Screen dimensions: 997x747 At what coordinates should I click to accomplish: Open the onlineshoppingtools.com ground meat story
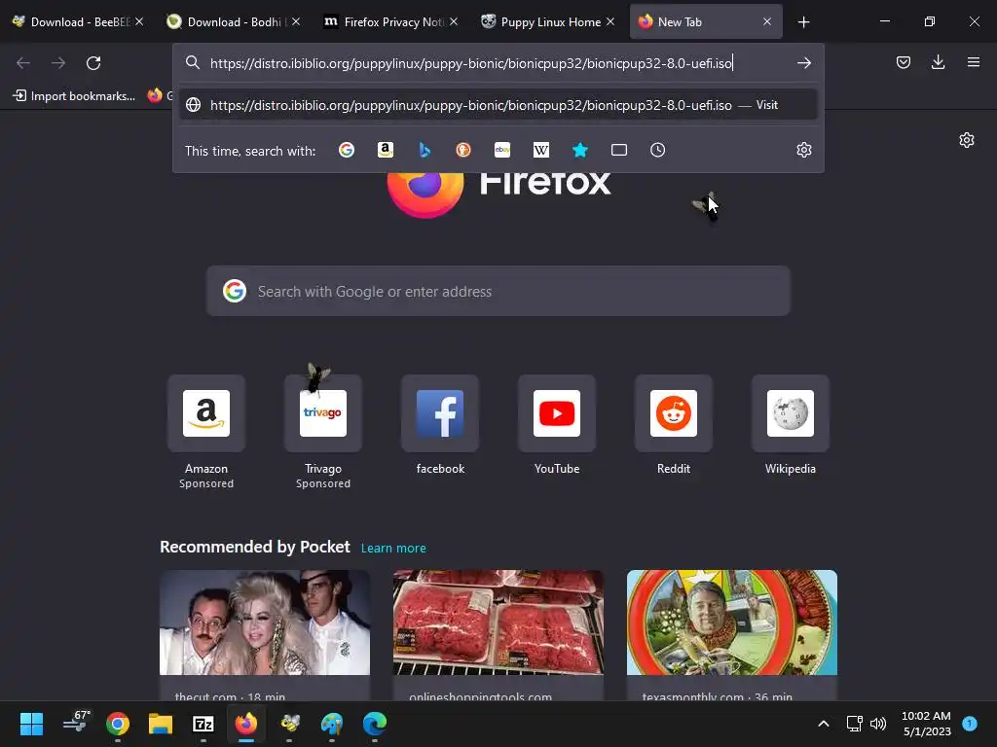tap(498, 622)
